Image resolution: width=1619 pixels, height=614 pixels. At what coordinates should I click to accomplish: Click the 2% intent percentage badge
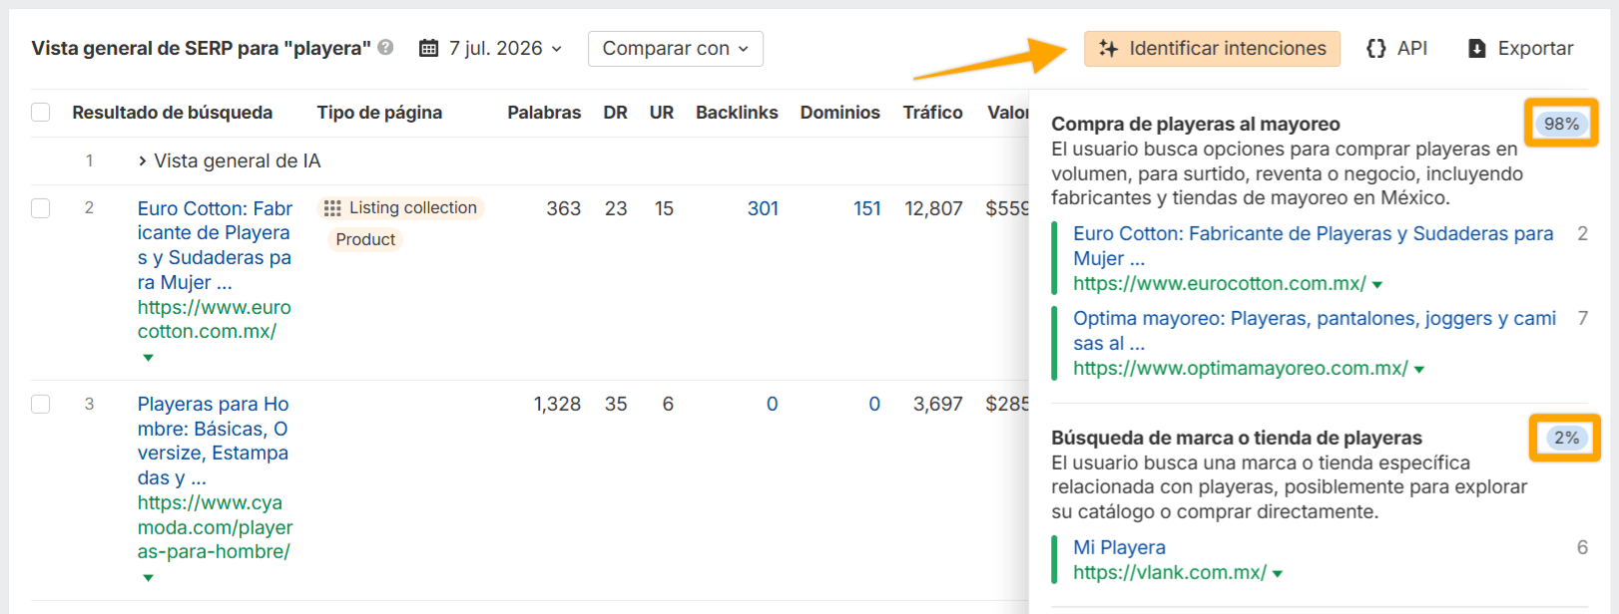(x=1566, y=438)
